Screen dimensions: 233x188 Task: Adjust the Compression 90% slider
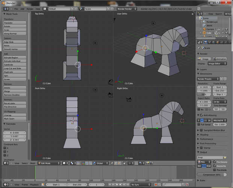coord(212,174)
